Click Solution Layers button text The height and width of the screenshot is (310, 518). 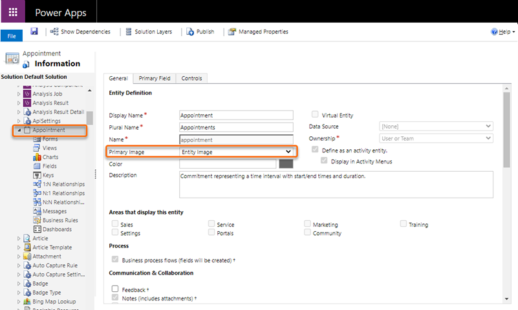click(153, 32)
